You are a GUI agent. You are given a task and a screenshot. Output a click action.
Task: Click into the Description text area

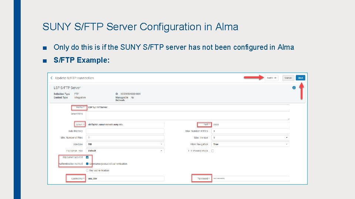click(x=188, y=115)
